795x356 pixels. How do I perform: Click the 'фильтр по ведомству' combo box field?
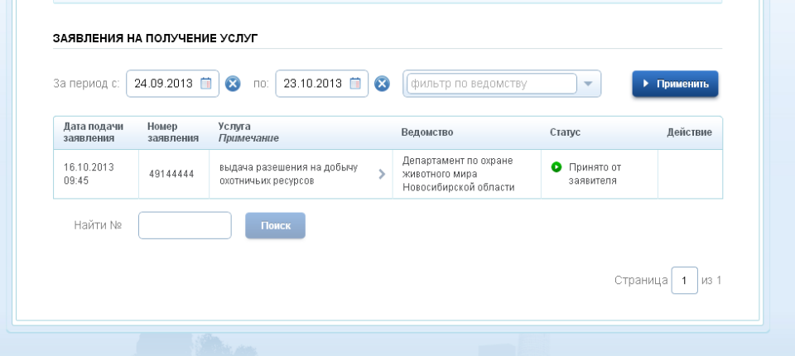pyautogui.click(x=491, y=84)
